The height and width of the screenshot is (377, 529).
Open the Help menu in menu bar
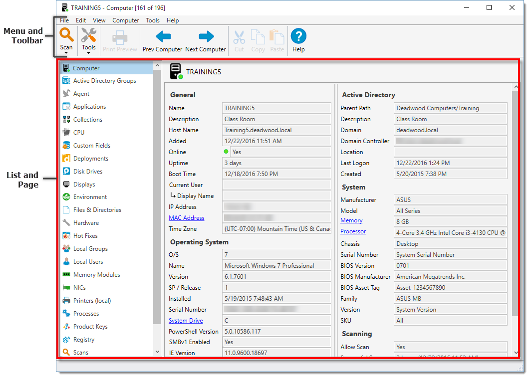point(172,20)
